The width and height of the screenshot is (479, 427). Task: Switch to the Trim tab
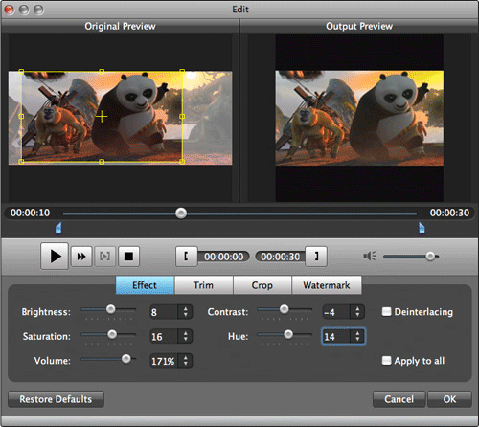tap(204, 285)
